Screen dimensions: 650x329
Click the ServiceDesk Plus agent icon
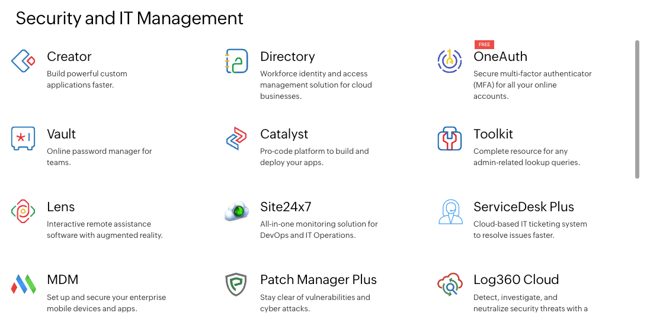point(450,211)
